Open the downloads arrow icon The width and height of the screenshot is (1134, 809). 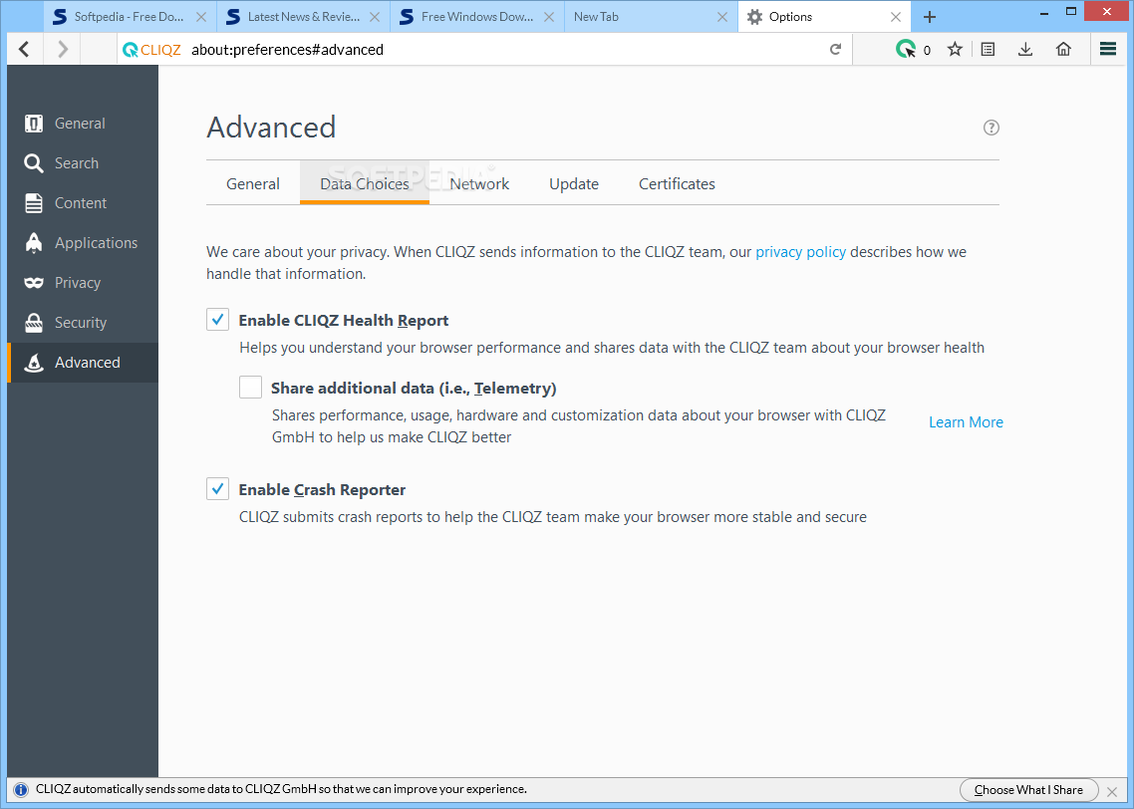1025,49
